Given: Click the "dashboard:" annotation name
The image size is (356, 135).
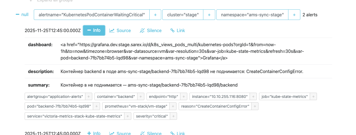Looking at the screenshot, I should [40, 45].
